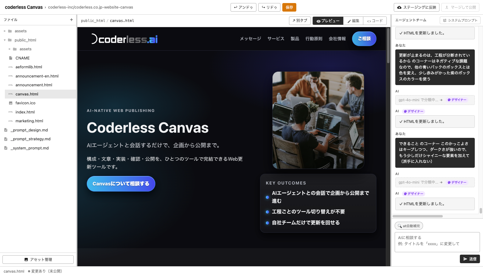The image size is (483, 276).
Task: Open aeformlib.html file
Action: coord(29,67)
